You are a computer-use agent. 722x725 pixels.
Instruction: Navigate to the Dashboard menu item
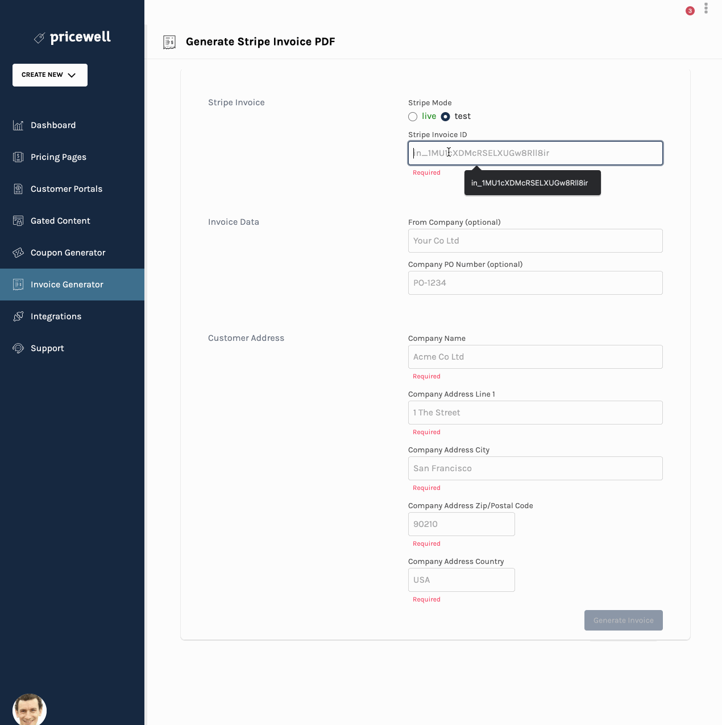pyautogui.click(x=53, y=125)
